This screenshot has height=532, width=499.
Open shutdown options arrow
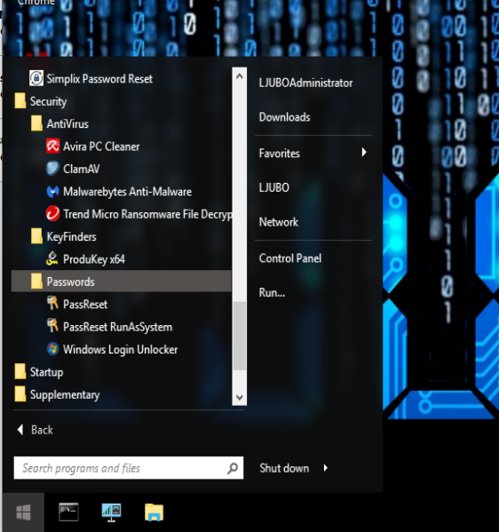coord(326,468)
